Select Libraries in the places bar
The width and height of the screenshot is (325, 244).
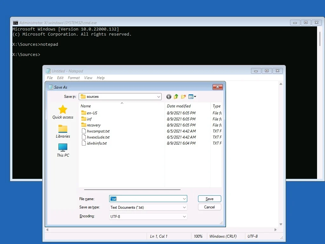pos(63,131)
